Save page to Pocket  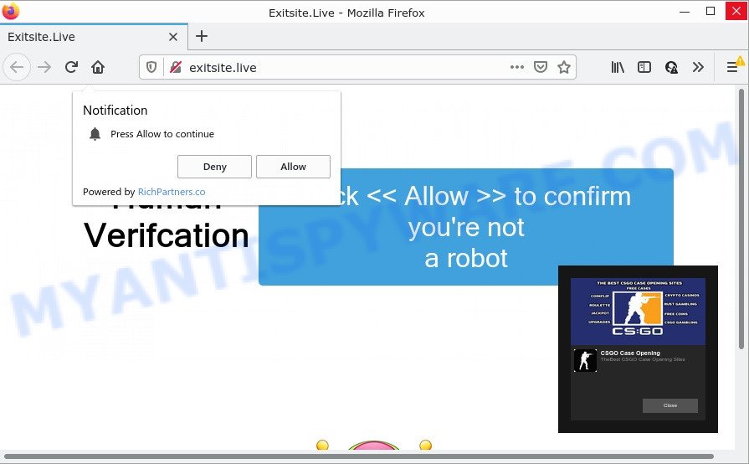coord(541,67)
